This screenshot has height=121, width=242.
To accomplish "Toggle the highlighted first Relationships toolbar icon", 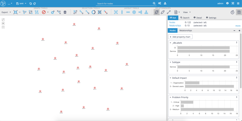I will coord(156,12).
